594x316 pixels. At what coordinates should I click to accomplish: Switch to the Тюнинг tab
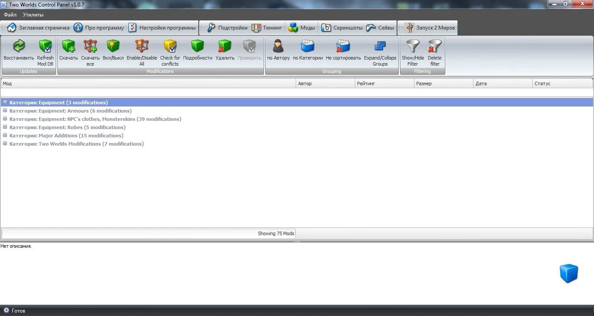click(x=267, y=27)
